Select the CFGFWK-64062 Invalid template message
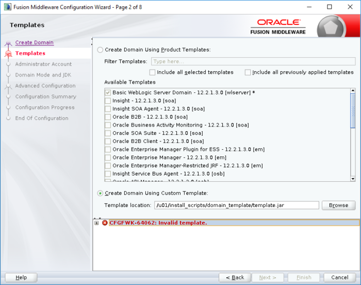 [x=234, y=223]
